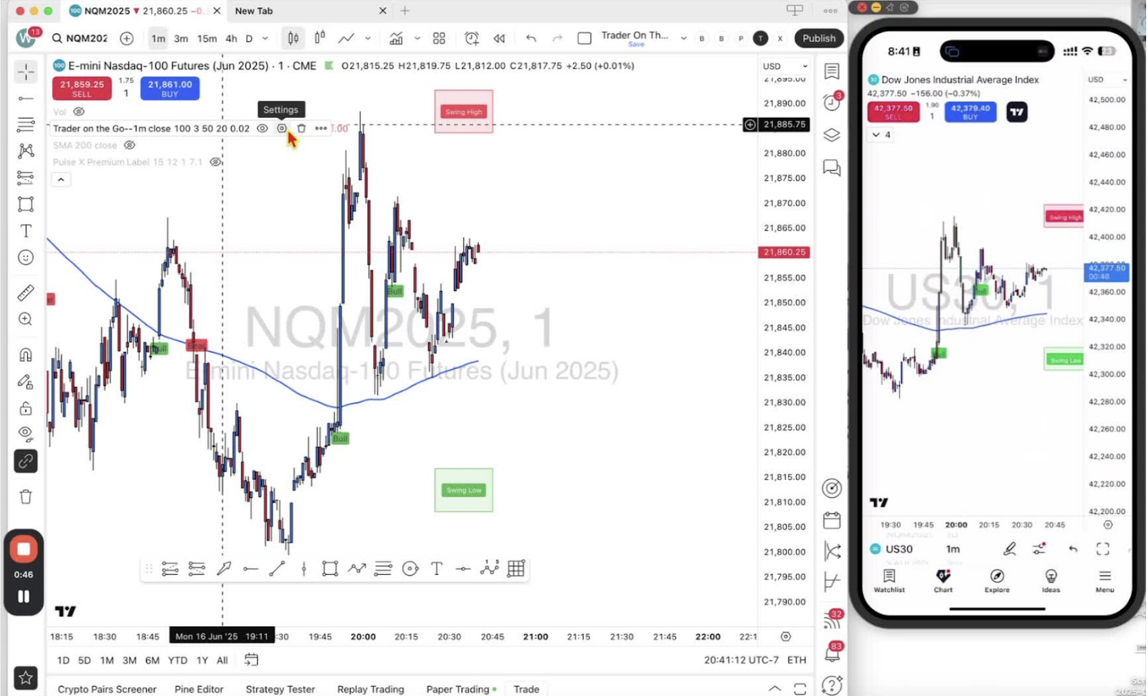Open the forecasting and measurement tools
1148x696 pixels.
[26, 177]
